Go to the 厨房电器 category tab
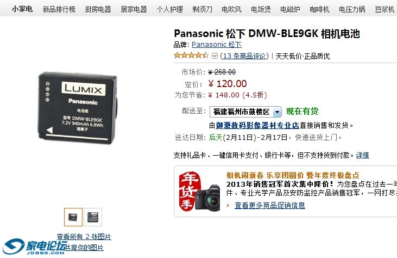This screenshot has width=397, height=258. [x=98, y=9]
